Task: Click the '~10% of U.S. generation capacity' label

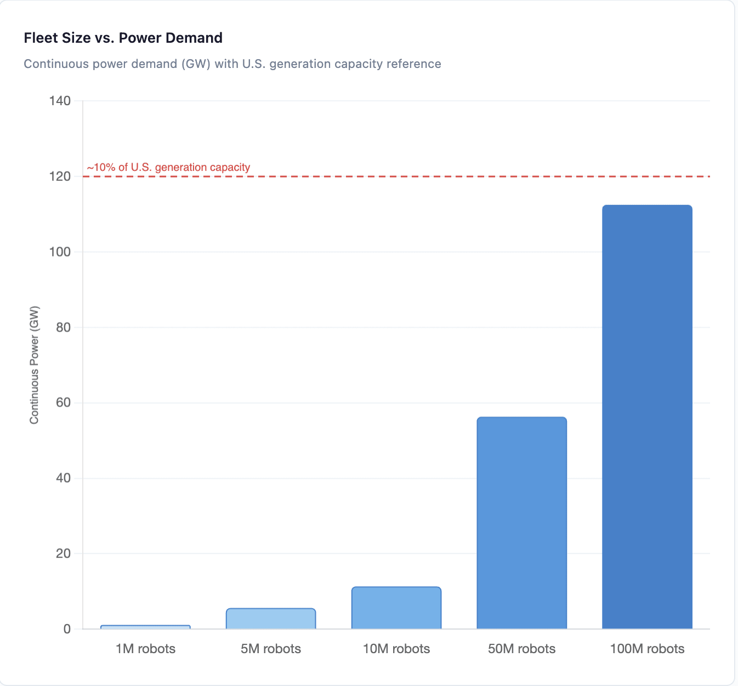Action: pyautogui.click(x=168, y=167)
